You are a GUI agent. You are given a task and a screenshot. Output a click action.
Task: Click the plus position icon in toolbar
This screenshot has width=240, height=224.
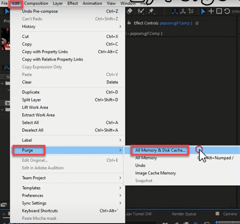click(x=211, y=11)
